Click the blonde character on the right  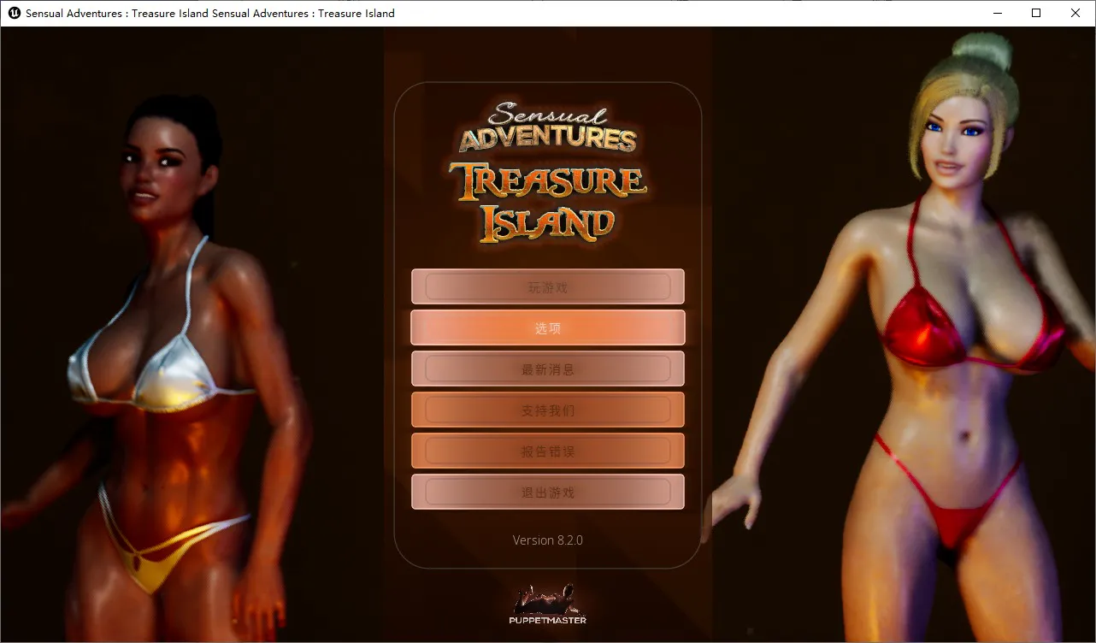pos(949,342)
